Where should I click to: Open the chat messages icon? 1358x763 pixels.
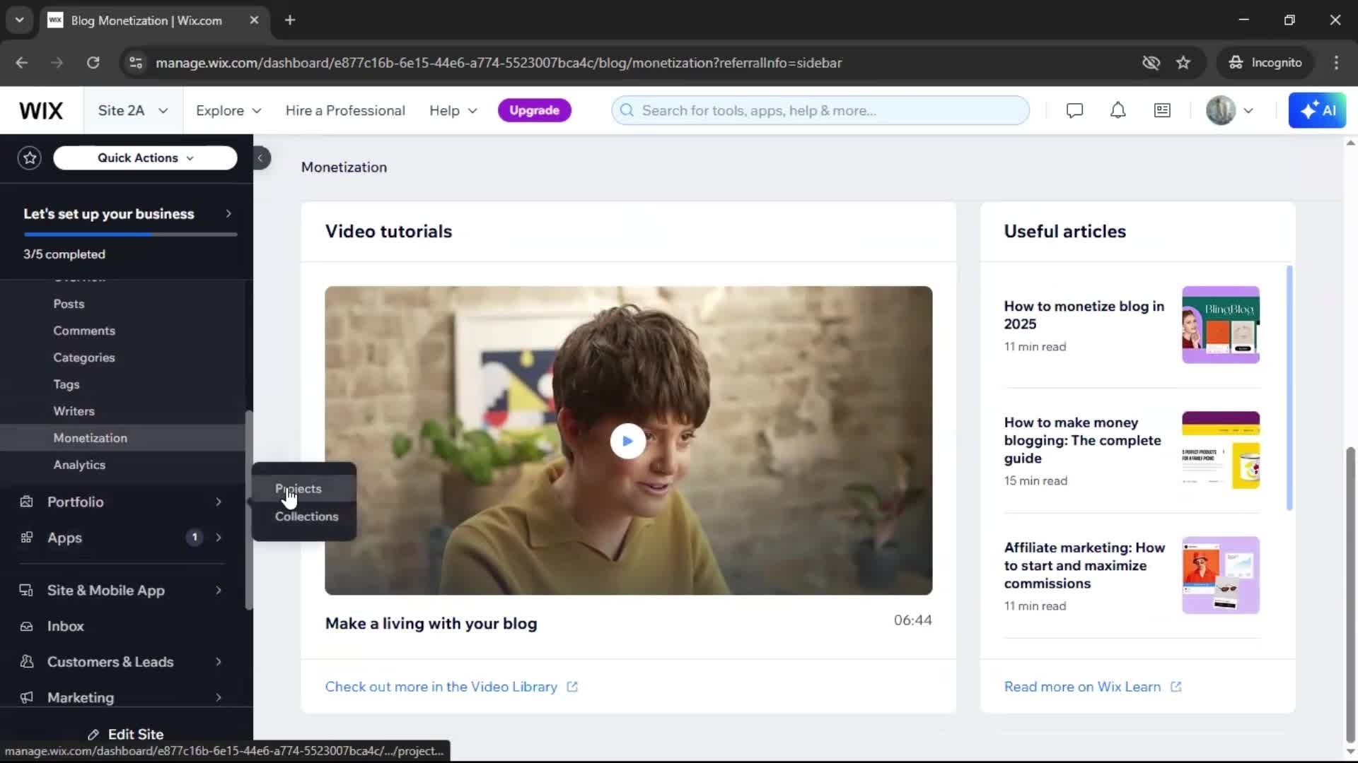pos(1074,110)
